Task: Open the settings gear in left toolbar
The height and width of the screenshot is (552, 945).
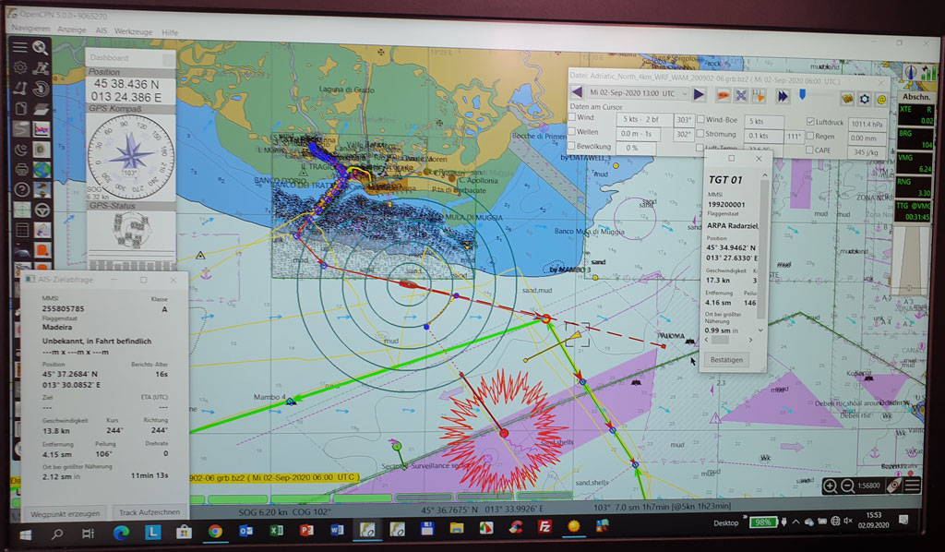Action: click(x=20, y=67)
